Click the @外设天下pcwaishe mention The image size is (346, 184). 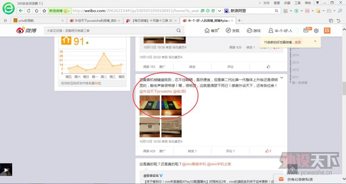coord(155,91)
